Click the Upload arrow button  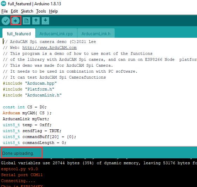pyautogui.click(x=15, y=21)
